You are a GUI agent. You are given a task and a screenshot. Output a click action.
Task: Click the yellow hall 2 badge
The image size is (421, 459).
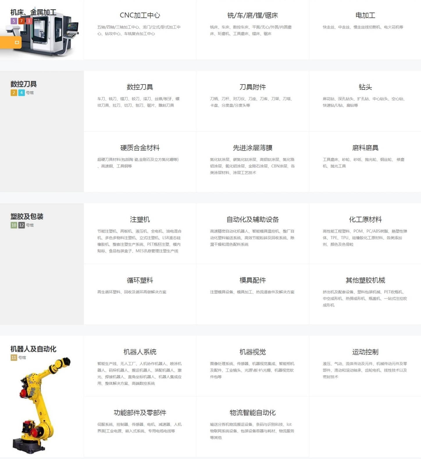pos(14,93)
